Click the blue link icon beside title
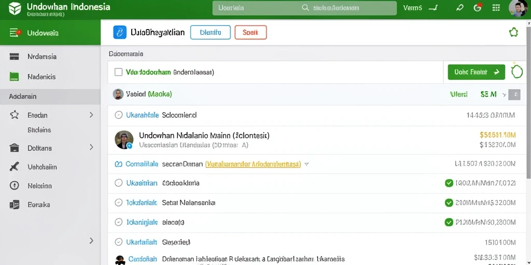531x265 pixels. (120, 32)
